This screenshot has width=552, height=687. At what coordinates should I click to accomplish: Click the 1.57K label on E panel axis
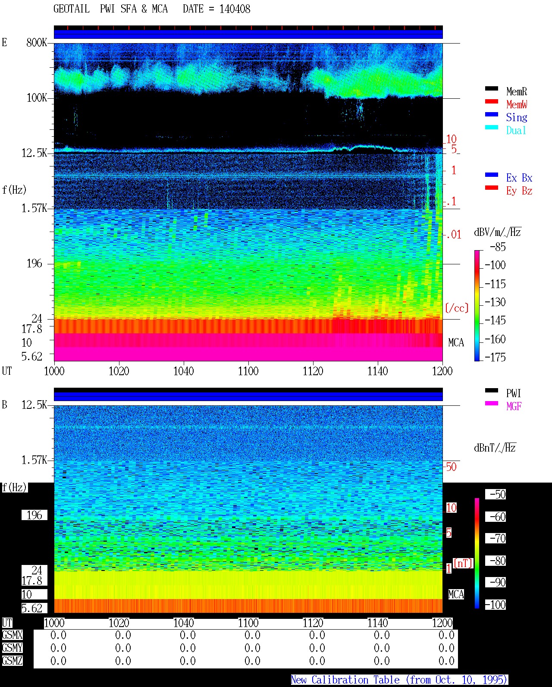34,208
